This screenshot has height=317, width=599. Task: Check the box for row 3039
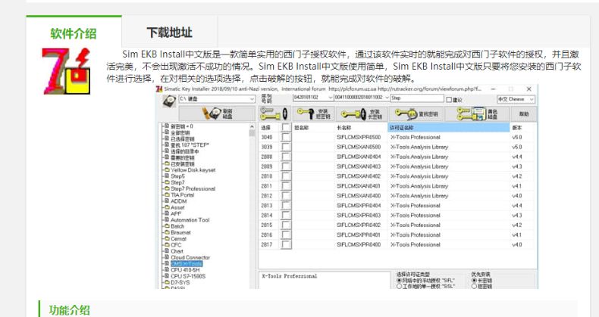coord(286,147)
